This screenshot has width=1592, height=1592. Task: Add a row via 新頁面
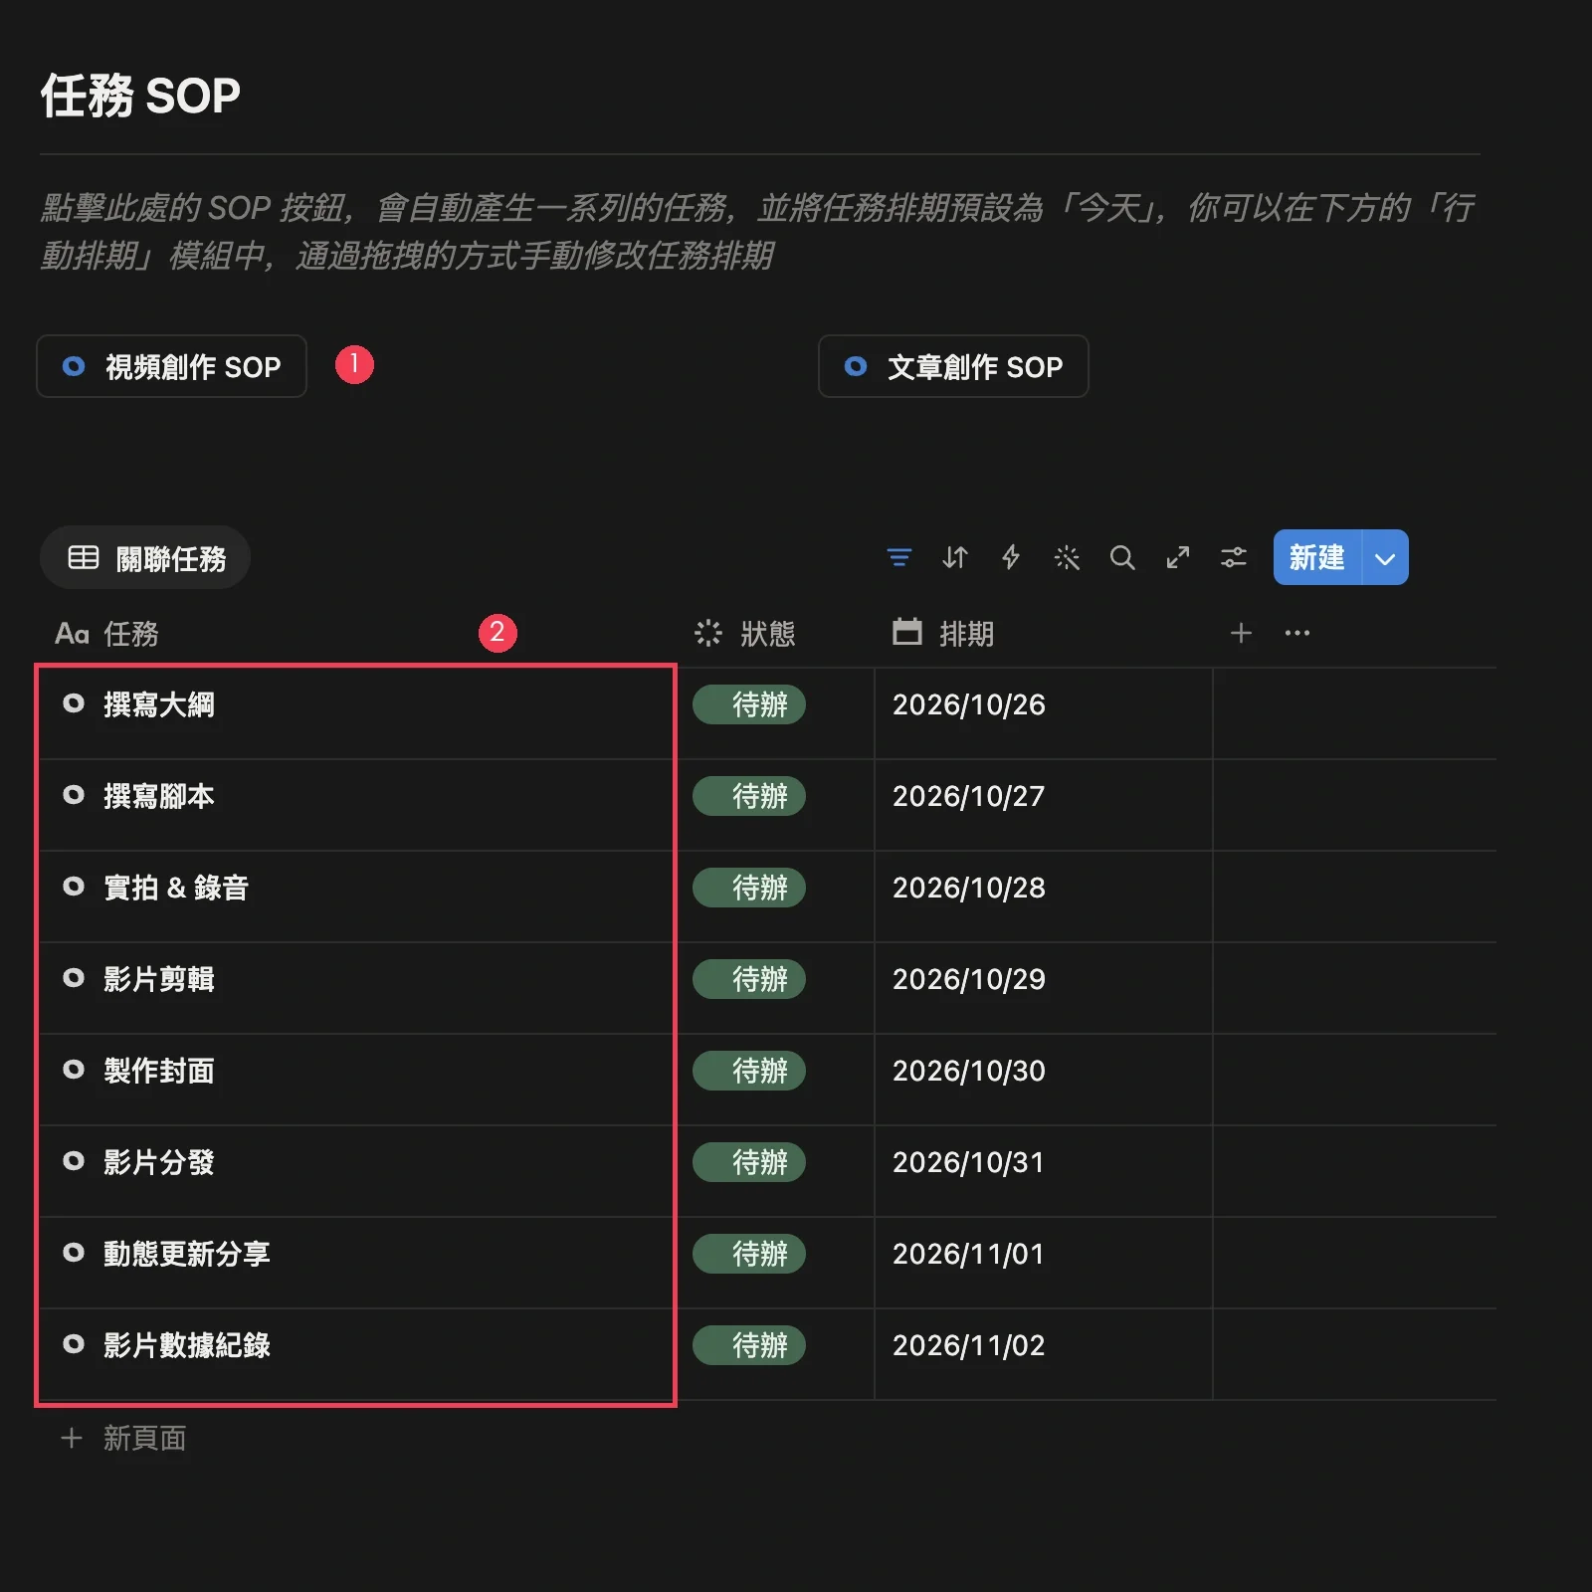[124, 1438]
